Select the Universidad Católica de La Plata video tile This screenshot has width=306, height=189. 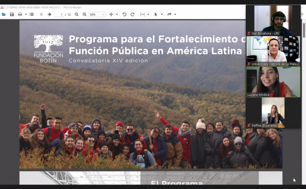pos(273,51)
